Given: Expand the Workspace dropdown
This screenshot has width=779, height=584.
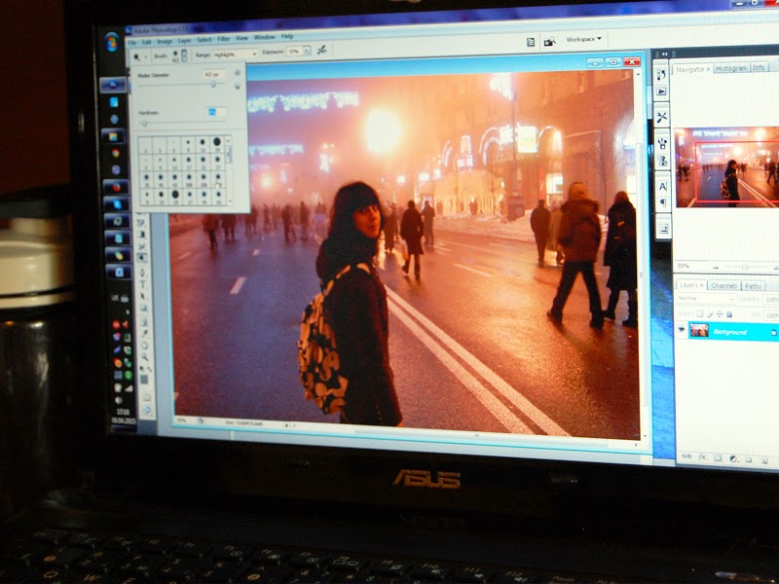Looking at the screenshot, I should point(584,39).
